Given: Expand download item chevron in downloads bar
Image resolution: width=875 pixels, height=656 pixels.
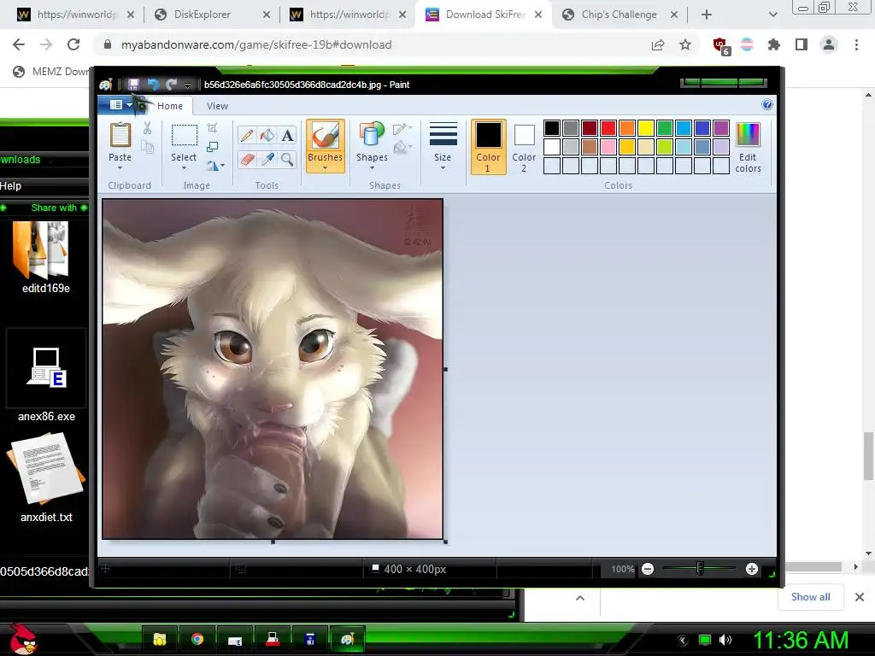Looking at the screenshot, I should (x=580, y=598).
